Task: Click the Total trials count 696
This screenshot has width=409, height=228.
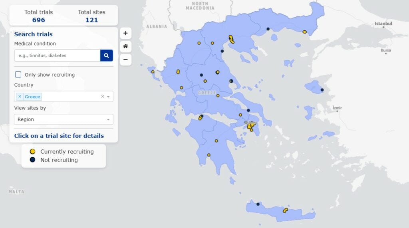Action: pos(39,20)
